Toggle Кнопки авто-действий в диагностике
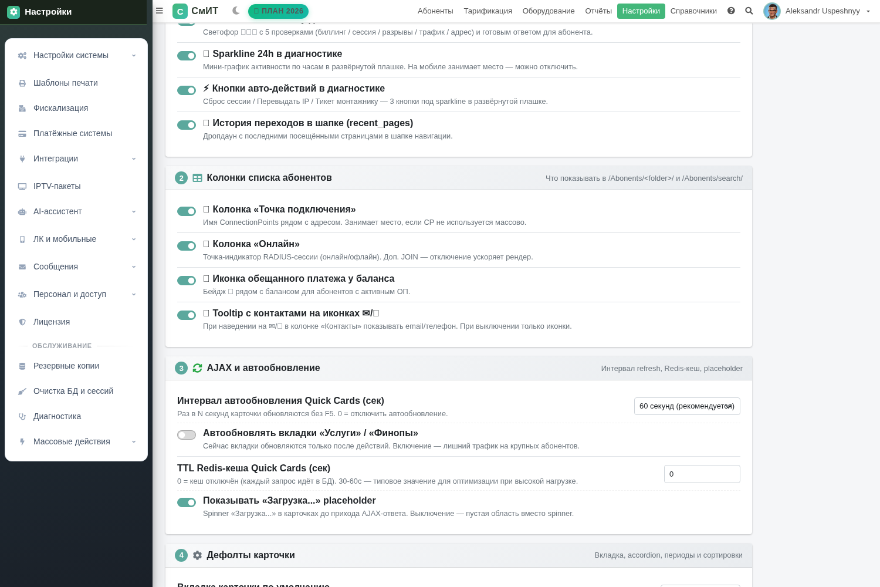This screenshot has height=587, width=880. (187, 90)
